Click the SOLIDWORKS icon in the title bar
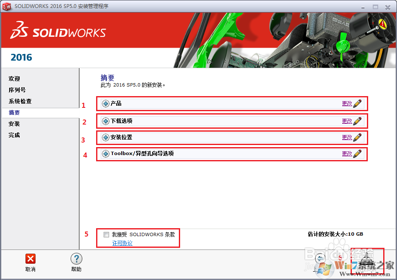This screenshot has height=280, width=397. 7,7
